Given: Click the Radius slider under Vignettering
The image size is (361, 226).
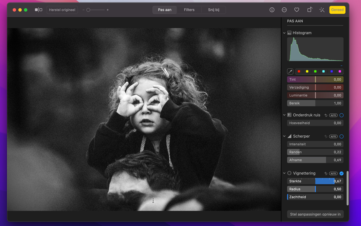Looking at the screenshot, I should pyautogui.click(x=315, y=189).
